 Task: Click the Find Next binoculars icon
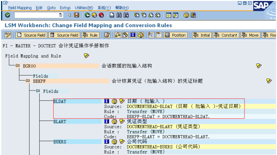tap(126, 15)
